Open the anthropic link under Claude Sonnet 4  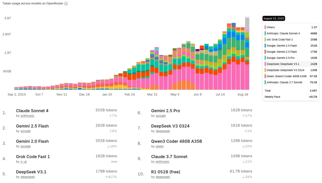[x=27, y=116]
